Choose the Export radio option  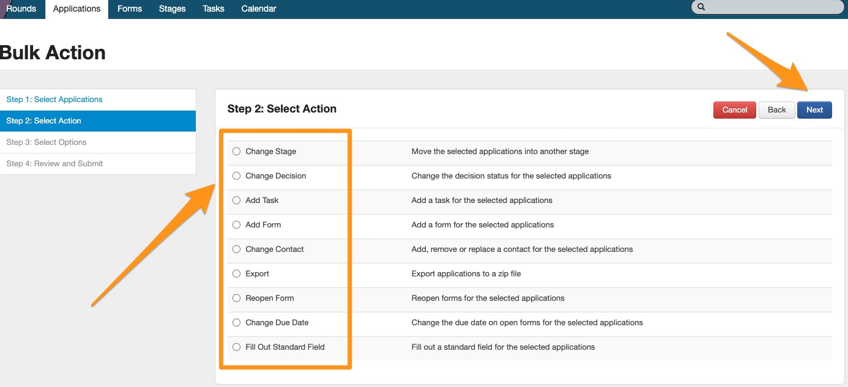pyautogui.click(x=237, y=274)
